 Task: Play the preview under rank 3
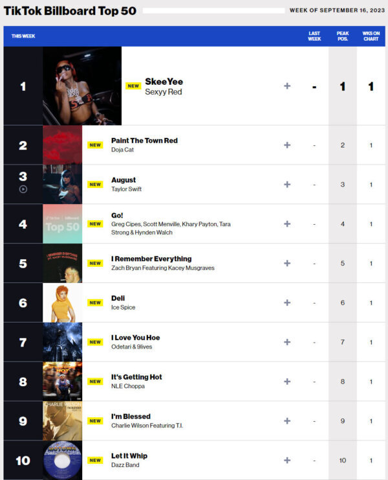click(23, 189)
